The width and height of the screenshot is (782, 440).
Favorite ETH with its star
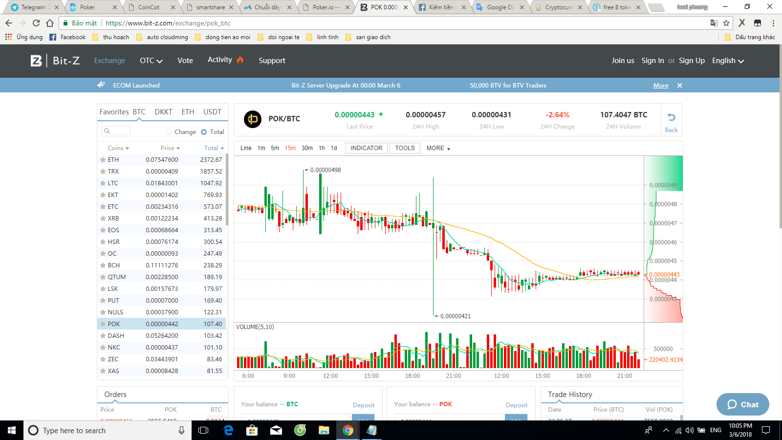coord(103,160)
